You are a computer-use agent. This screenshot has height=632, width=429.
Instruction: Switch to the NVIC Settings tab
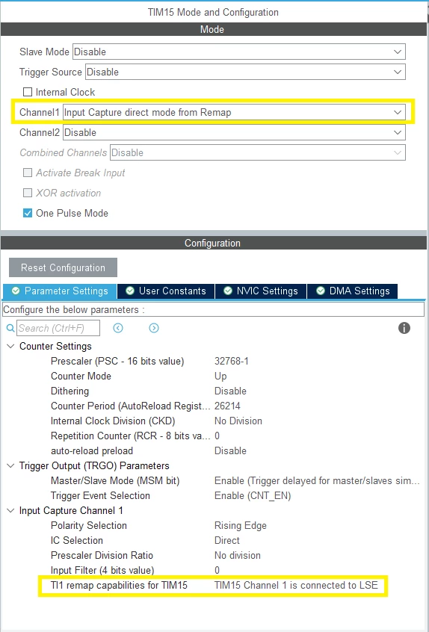click(262, 291)
